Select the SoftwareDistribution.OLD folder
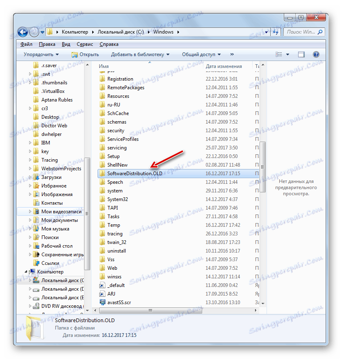This screenshot has height=359, width=342. (178, 174)
